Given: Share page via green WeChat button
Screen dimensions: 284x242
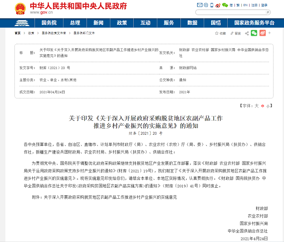Looking at the screenshot, I should (x=254, y=33).
